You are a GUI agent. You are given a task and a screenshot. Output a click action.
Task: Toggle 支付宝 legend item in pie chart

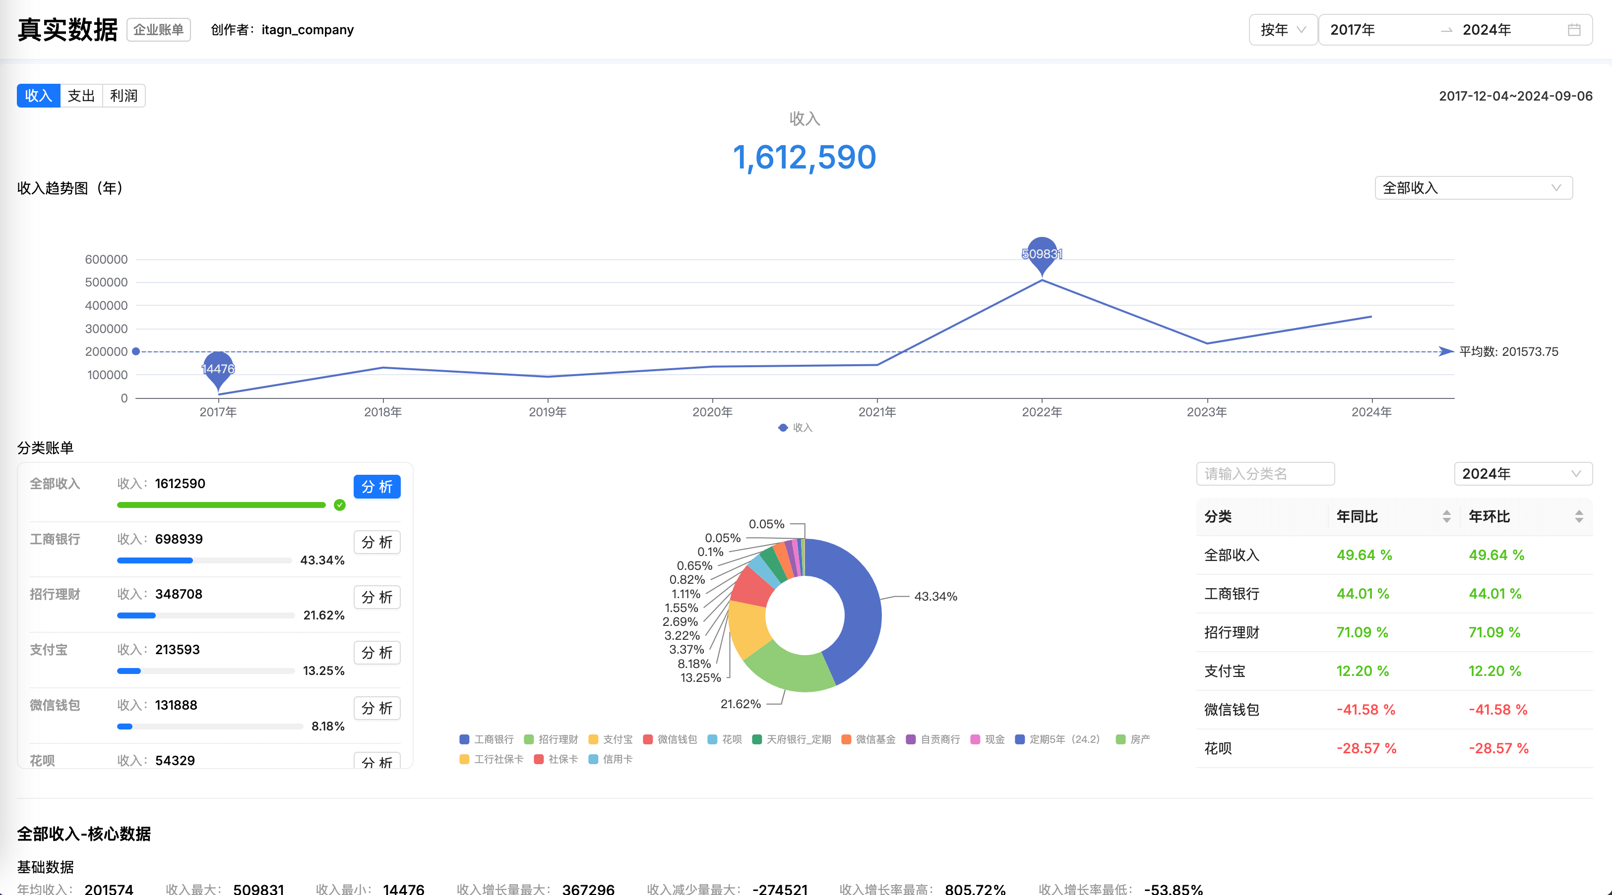[610, 739]
